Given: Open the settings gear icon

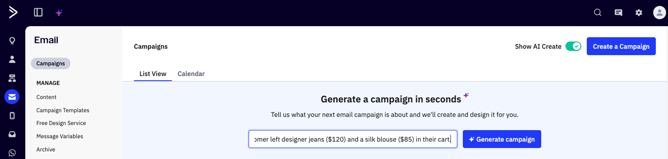Looking at the screenshot, I should tap(639, 13).
